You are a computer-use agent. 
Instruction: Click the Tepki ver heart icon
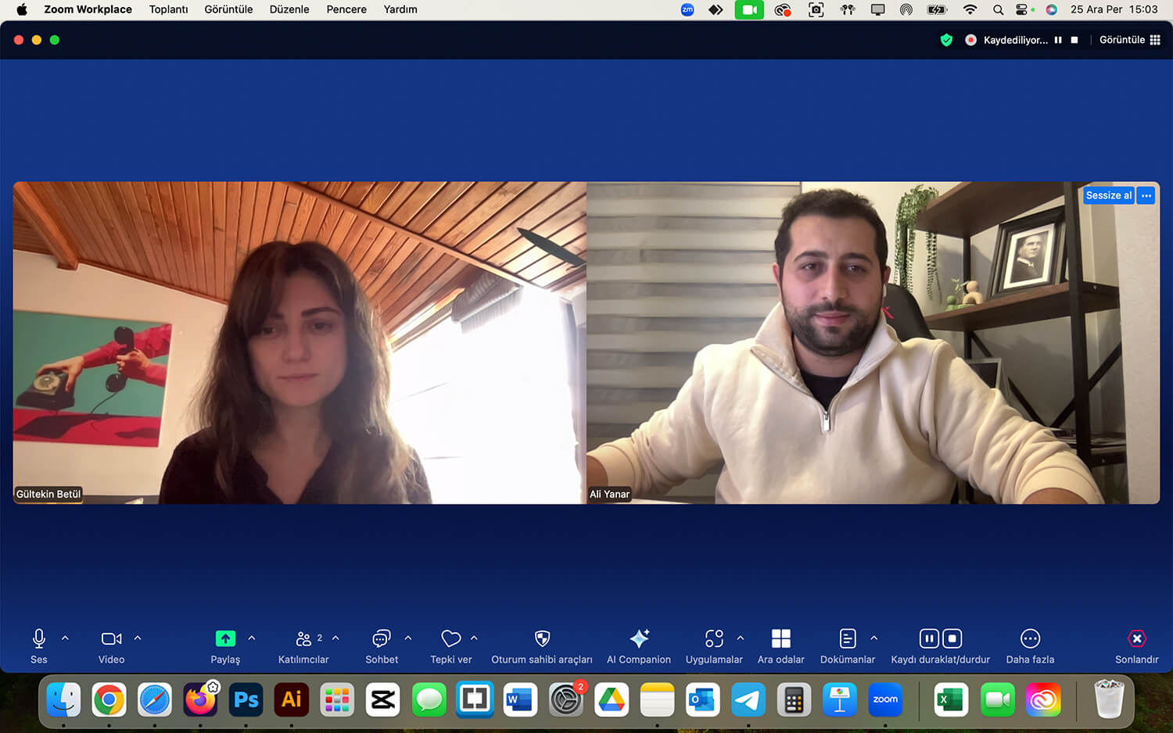(x=450, y=639)
